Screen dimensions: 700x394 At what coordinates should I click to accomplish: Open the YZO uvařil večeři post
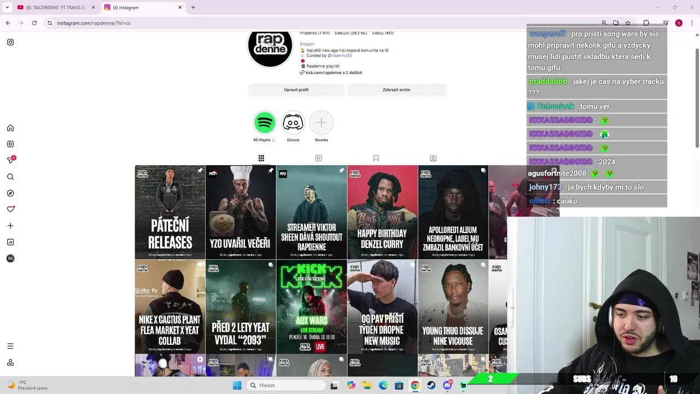(241, 212)
